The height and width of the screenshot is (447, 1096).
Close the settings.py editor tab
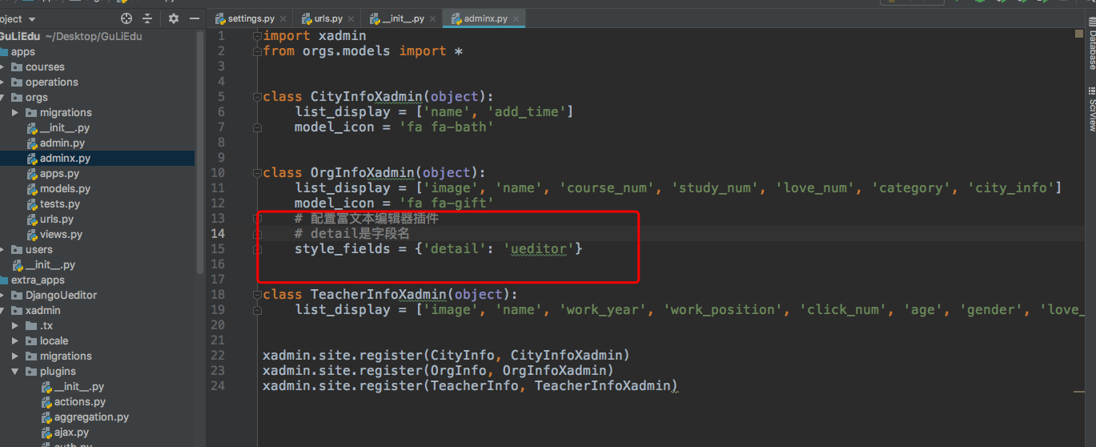283,18
